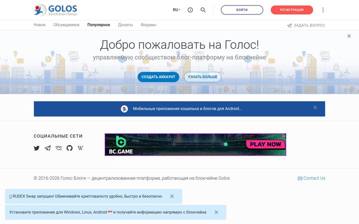Open the mobile apps Android announcement
359x224 pixels.
pos(187,109)
